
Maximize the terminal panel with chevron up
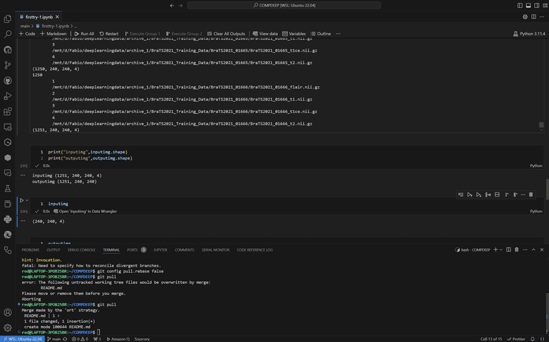point(534,250)
